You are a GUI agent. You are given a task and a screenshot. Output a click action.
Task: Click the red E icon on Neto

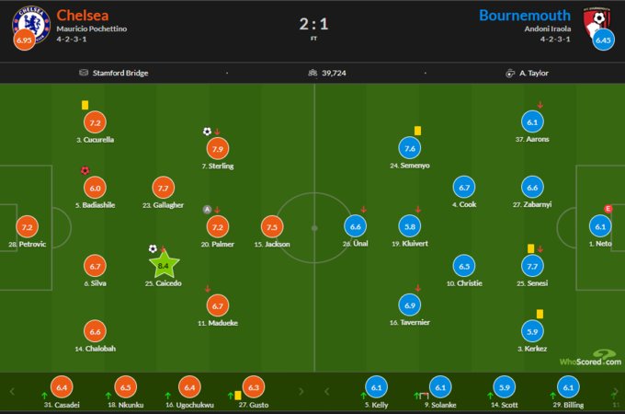(x=608, y=209)
